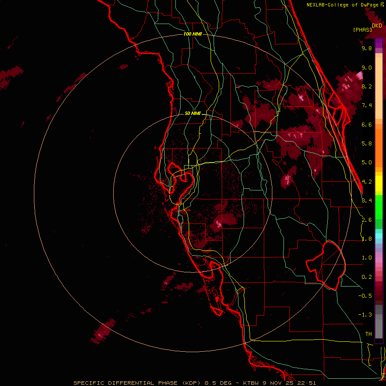This screenshot has width=386, height=386.
Task: Pick the yellow band of the color scale
Action: pyautogui.click(x=379, y=184)
